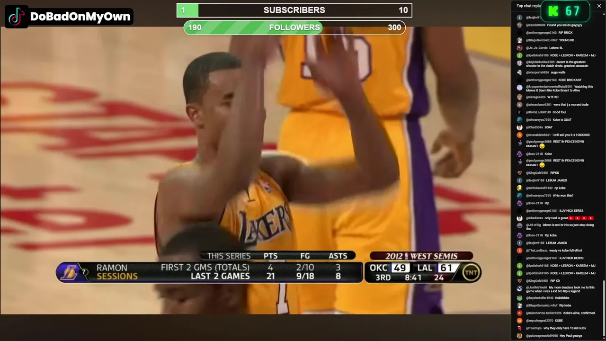Image resolution: width=606 pixels, height=341 pixels.
Task: Click the red R avatar of @talenhorton-tucker2226
Action: tap(519, 313)
